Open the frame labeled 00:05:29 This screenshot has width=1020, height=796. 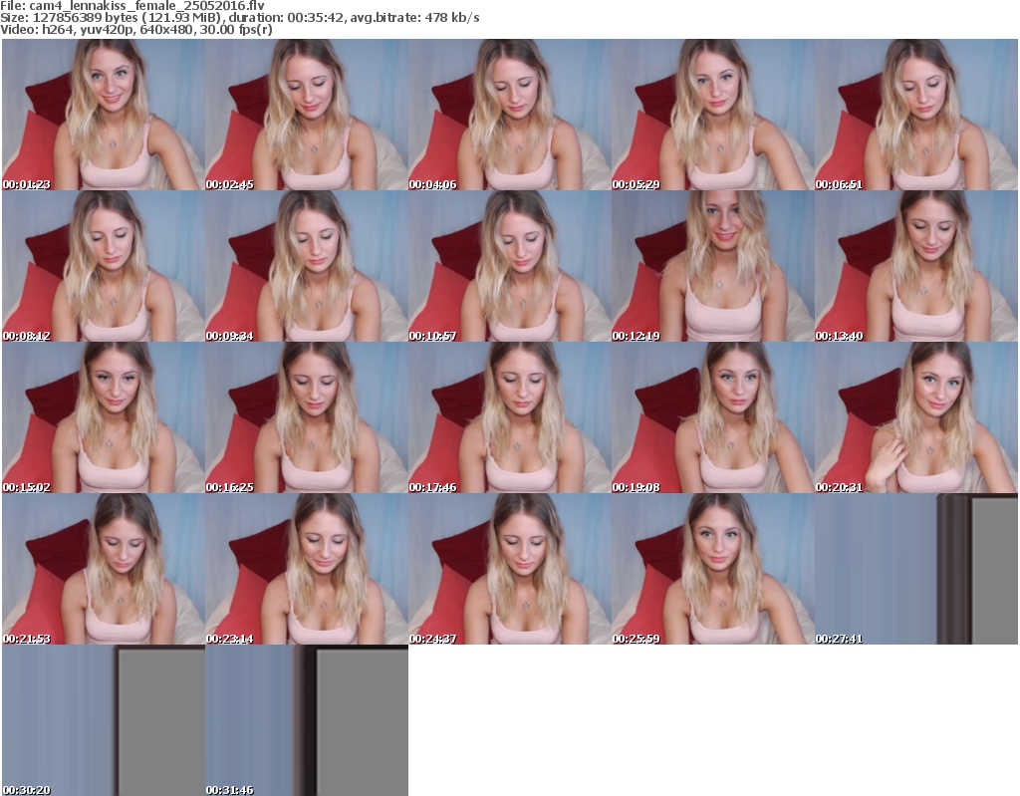point(712,115)
